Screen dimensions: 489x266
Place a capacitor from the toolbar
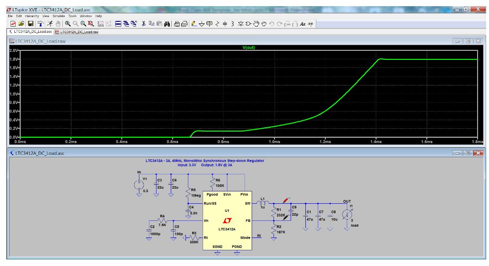point(225,24)
